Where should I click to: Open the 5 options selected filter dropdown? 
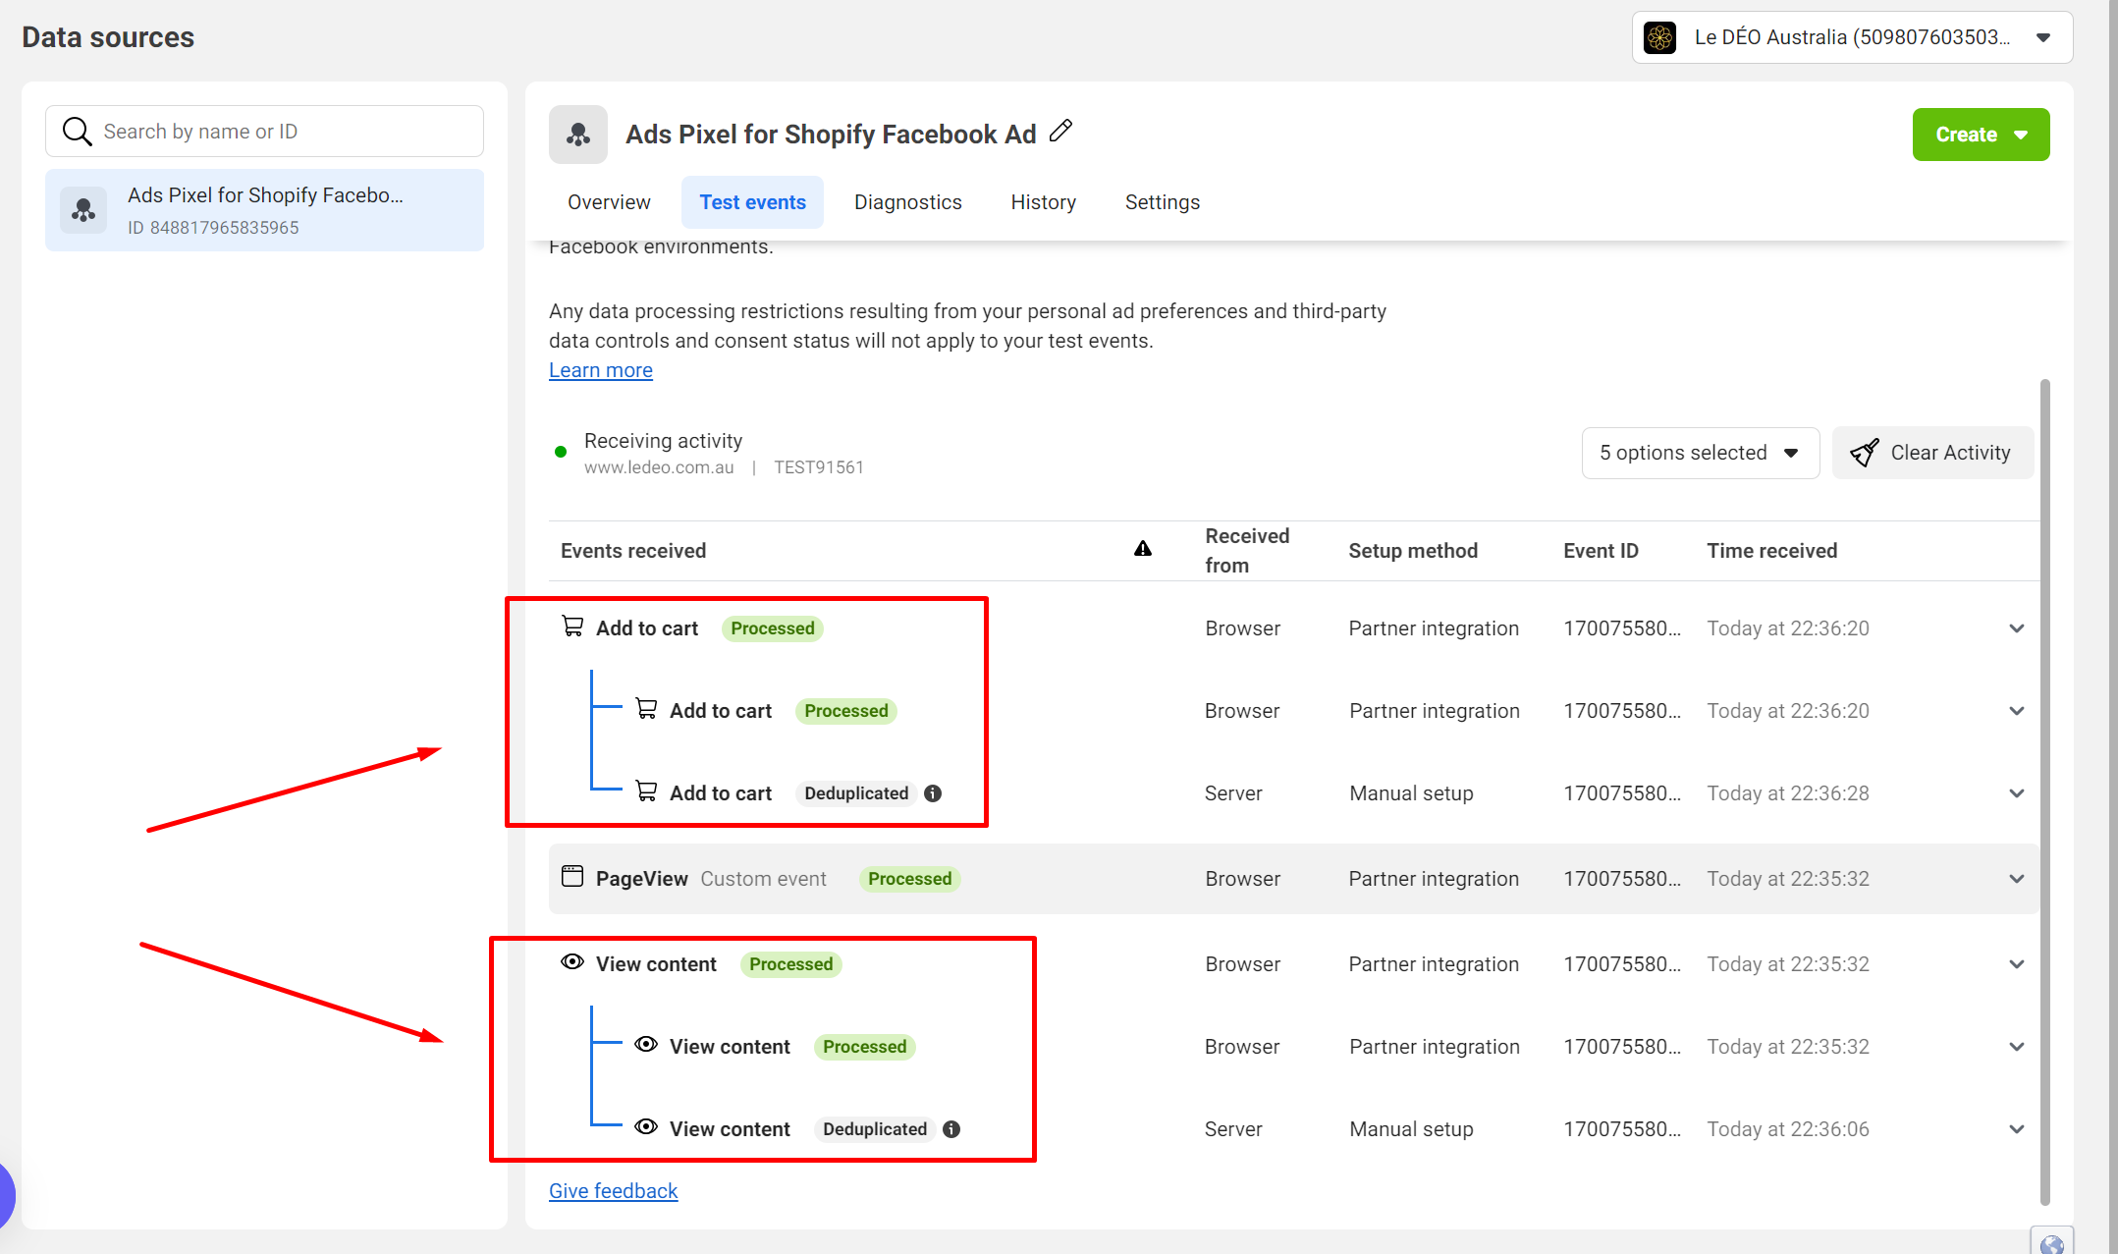[1701, 453]
